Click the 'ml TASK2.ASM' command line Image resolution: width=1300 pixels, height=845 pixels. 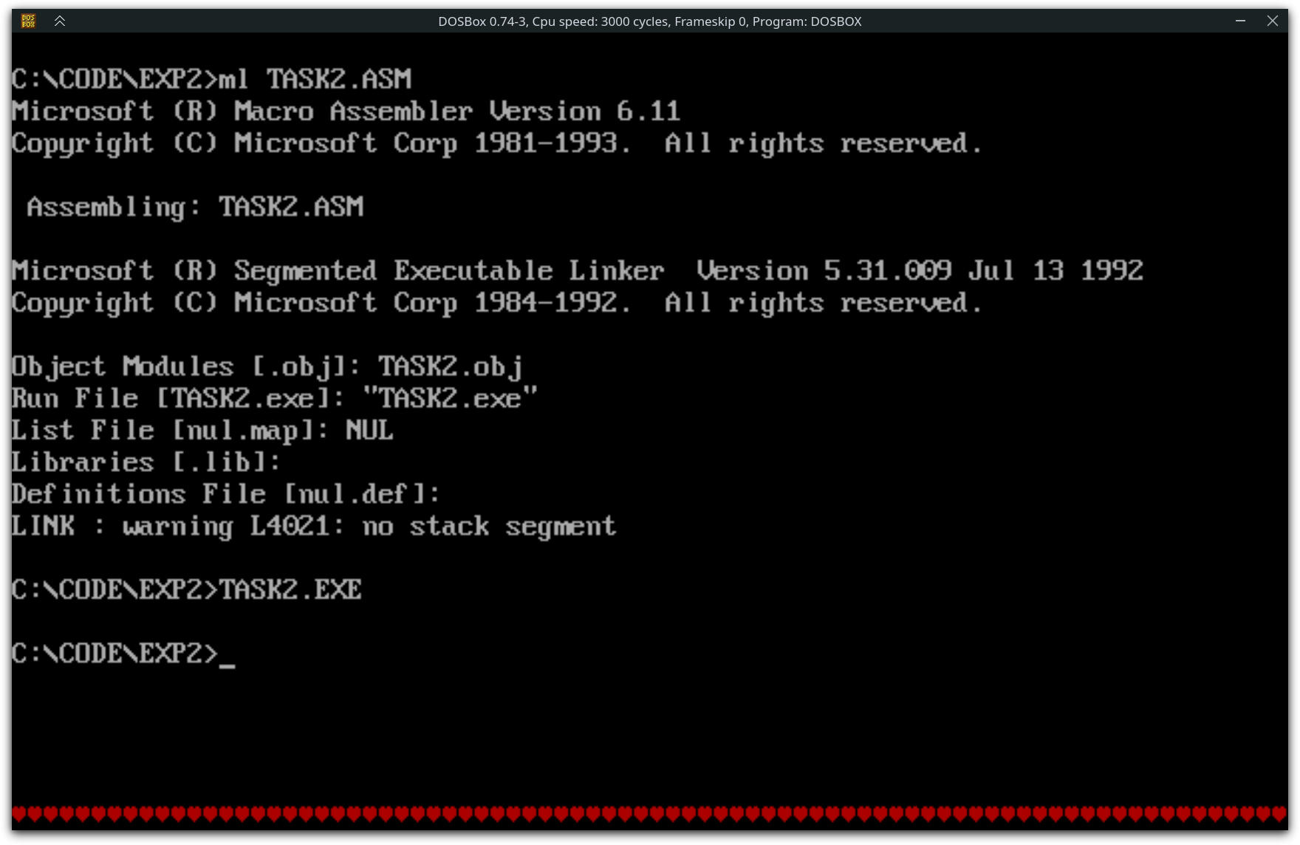click(211, 79)
